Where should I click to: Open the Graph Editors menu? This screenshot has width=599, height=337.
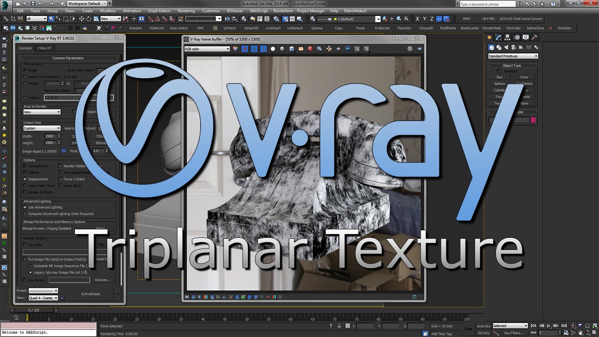coord(159,11)
